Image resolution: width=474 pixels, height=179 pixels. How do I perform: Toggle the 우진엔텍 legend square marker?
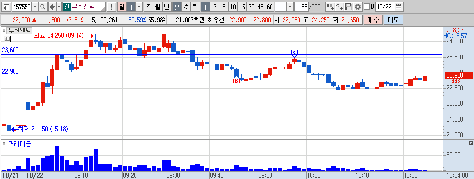point(4,30)
